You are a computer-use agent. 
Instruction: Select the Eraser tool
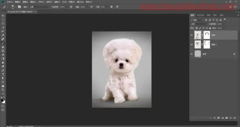3,55
